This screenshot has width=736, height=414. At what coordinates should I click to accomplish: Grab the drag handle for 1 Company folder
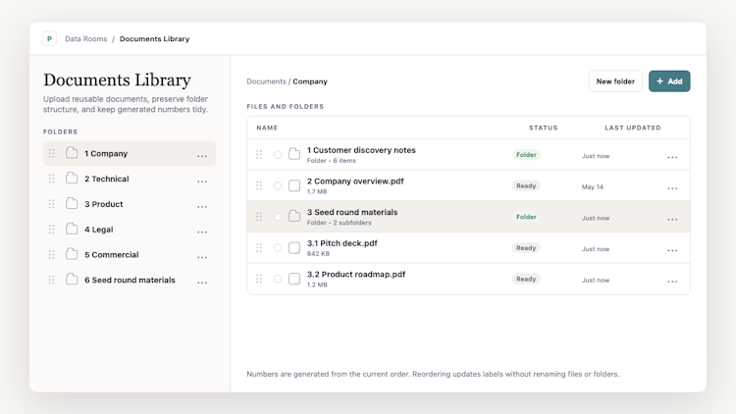[x=52, y=153]
